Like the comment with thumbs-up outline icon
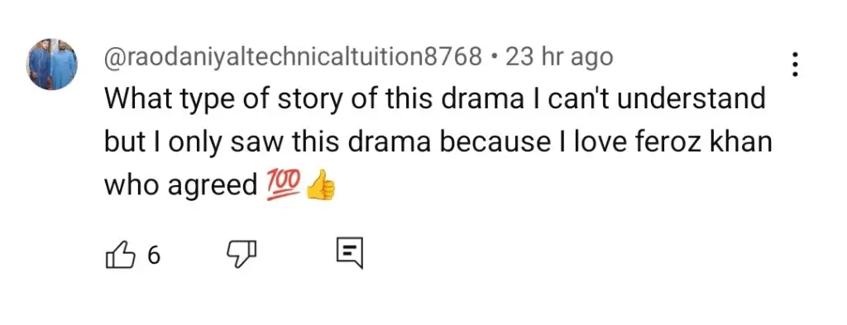The height and width of the screenshot is (325, 847). click(x=119, y=254)
